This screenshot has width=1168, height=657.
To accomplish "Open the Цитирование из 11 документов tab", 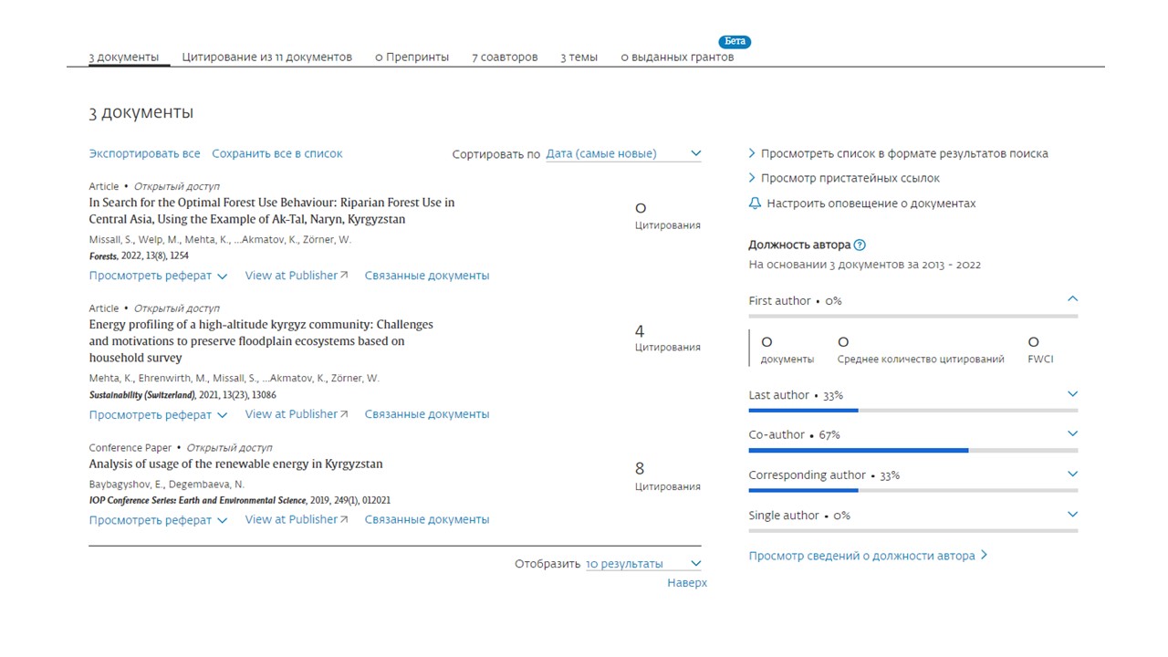I will point(266,57).
